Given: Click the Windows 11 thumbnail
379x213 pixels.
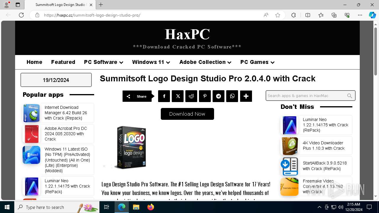Looking at the screenshot, I should tap(31, 155).
